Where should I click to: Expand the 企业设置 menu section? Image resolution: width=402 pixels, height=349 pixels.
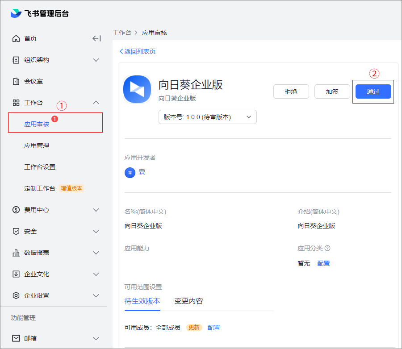[96, 295]
